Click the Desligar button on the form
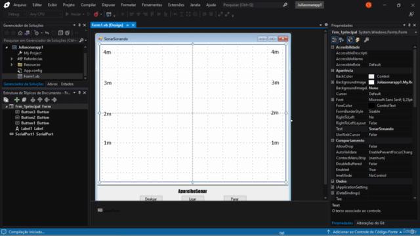Image resolution: width=420 pixels, height=236 pixels. pos(151,199)
